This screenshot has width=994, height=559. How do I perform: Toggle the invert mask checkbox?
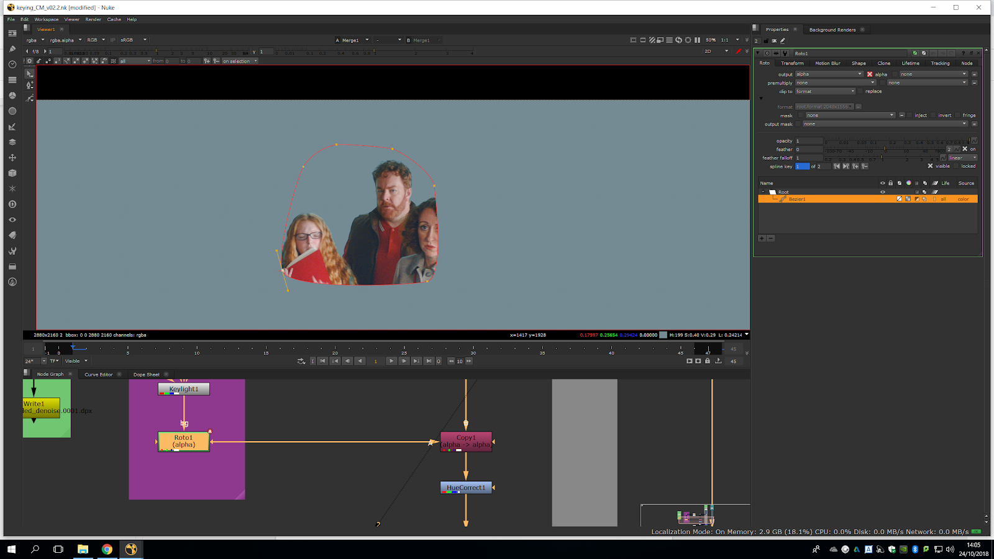(934, 116)
